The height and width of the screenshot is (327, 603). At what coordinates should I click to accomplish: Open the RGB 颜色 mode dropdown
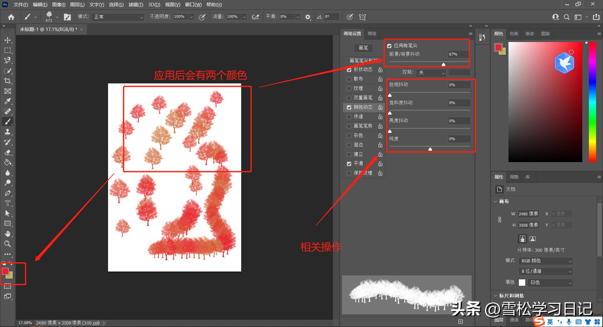point(546,261)
